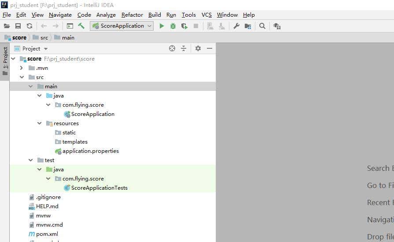Run with Coverage shield icon
This screenshot has height=242, width=394.
coord(184,26)
